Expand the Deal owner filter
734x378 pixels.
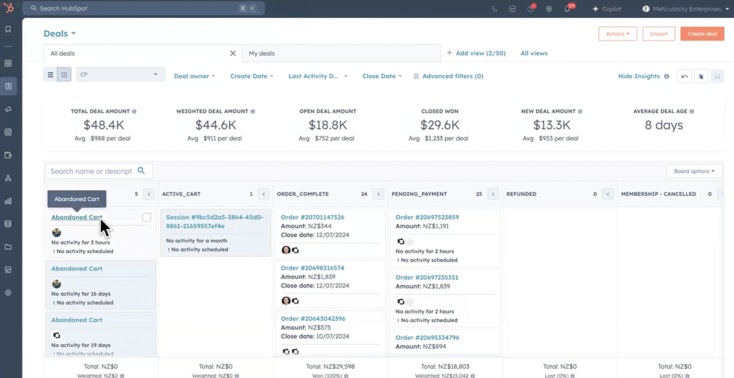click(x=195, y=76)
